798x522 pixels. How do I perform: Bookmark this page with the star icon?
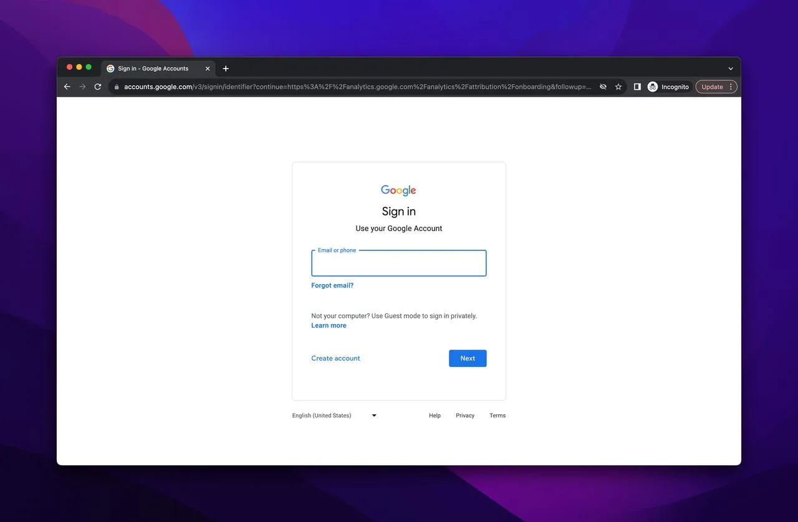coord(618,87)
